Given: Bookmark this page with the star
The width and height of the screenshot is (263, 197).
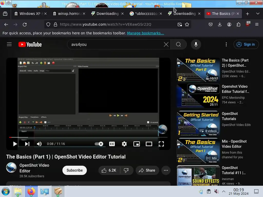Looking at the screenshot, I should pos(187,24).
